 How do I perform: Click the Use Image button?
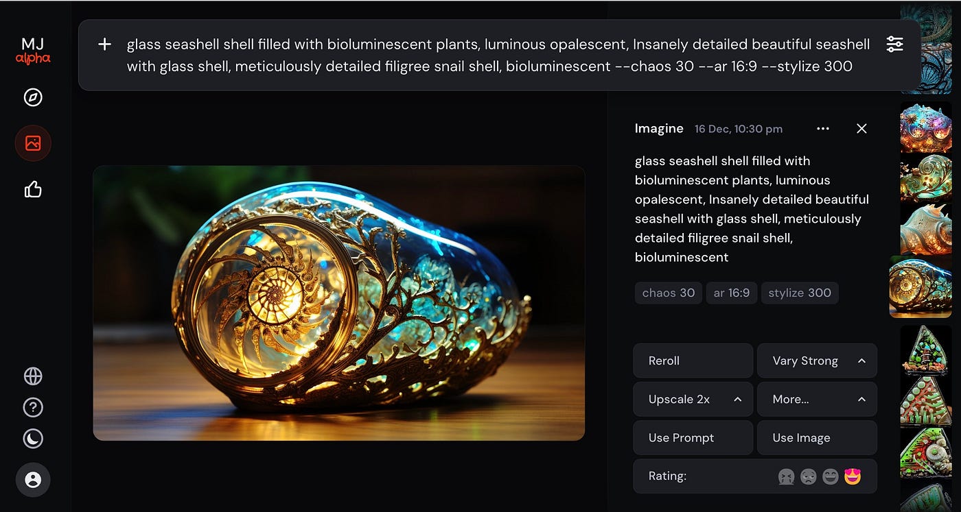pos(817,438)
